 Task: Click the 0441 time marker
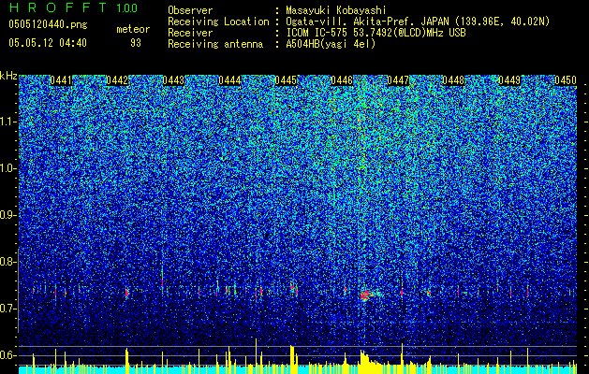pos(61,80)
